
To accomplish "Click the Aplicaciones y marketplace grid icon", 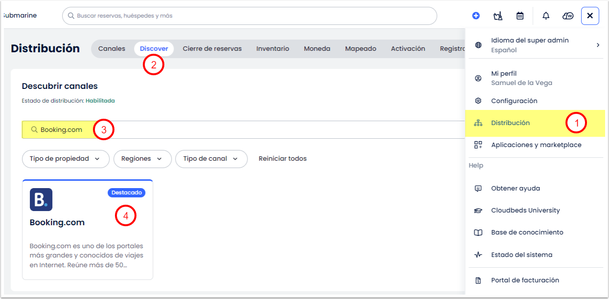I will point(478,145).
